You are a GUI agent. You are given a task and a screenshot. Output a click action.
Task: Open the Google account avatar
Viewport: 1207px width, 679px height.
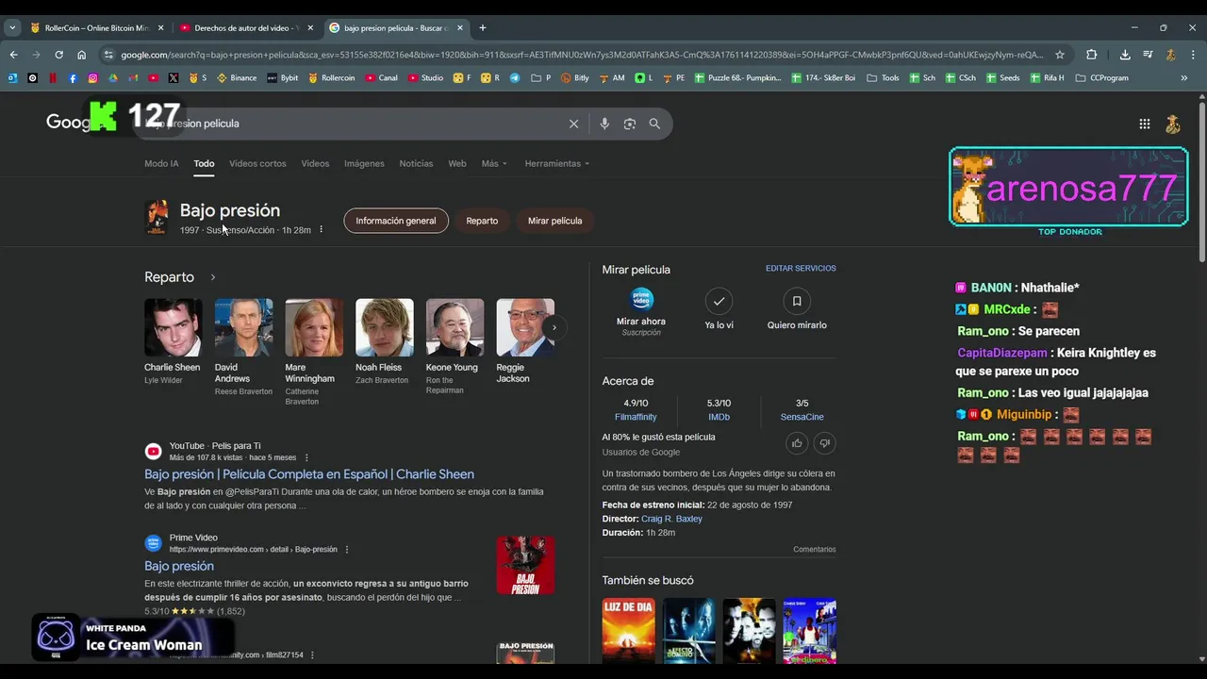click(1173, 124)
